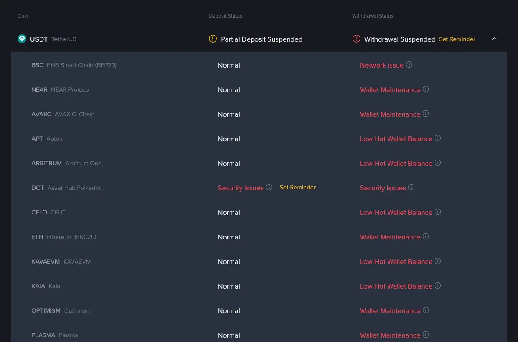Select the AVAXC AVAX C-Chain network
This screenshot has width=518, height=342.
coord(63,114)
